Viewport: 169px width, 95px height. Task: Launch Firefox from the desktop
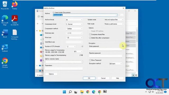[15, 5]
